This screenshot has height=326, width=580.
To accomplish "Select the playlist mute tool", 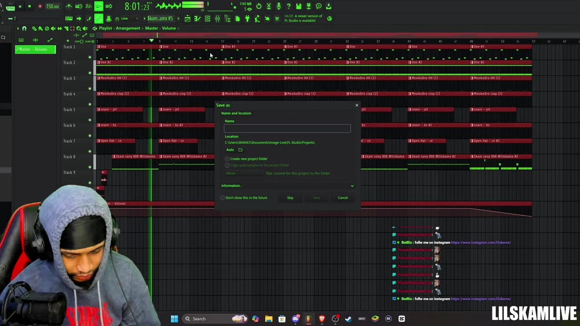I will click(53, 28).
